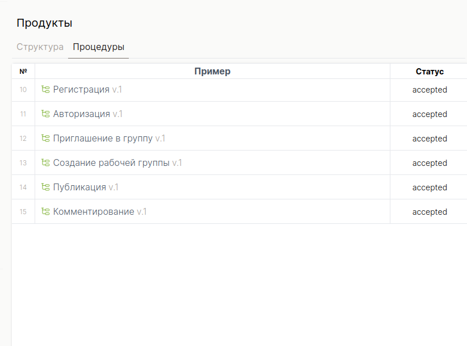Click the № column header

[23, 71]
